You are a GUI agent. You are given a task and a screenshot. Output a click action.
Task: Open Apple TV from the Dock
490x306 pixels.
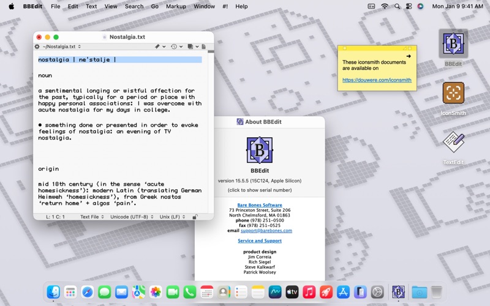292,293
